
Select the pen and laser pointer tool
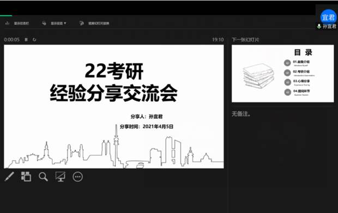tap(9, 177)
